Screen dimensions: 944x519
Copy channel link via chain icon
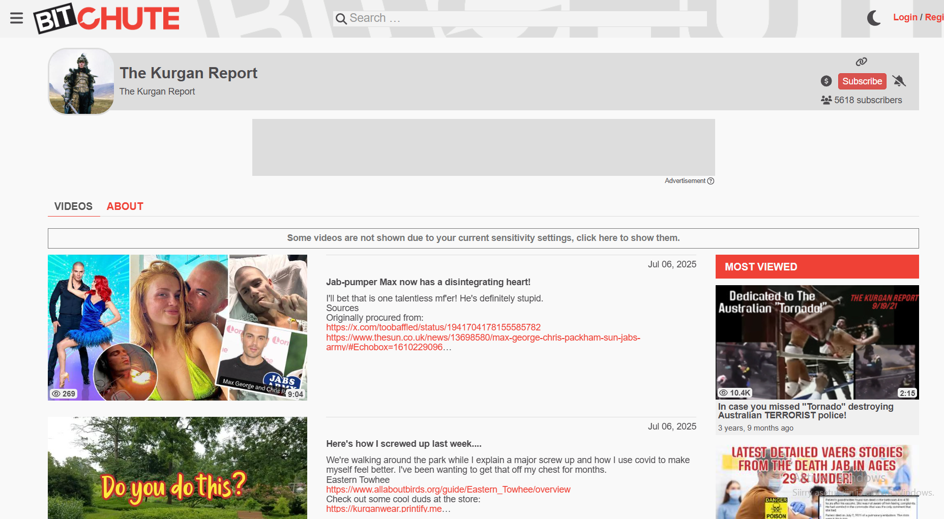coord(861,62)
